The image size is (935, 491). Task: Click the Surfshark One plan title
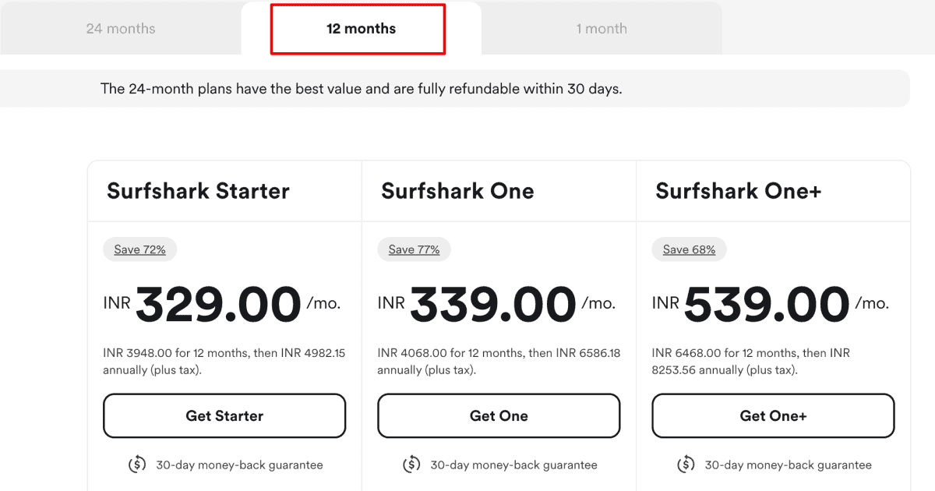tap(457, 191)
